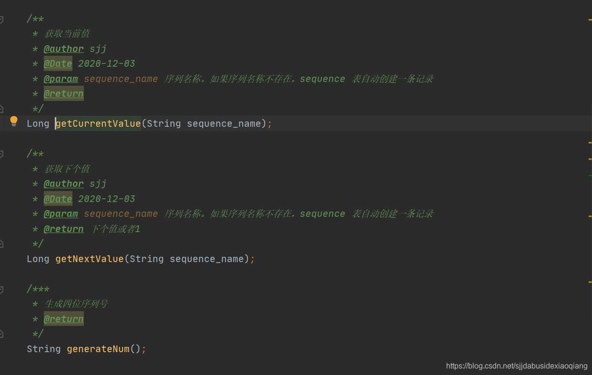
Task: Click empty @return tag above getCurrentValue
Action: pyautogui.click(x=64, y=93)
